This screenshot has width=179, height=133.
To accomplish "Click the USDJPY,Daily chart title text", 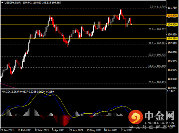I will click(13, 3).
